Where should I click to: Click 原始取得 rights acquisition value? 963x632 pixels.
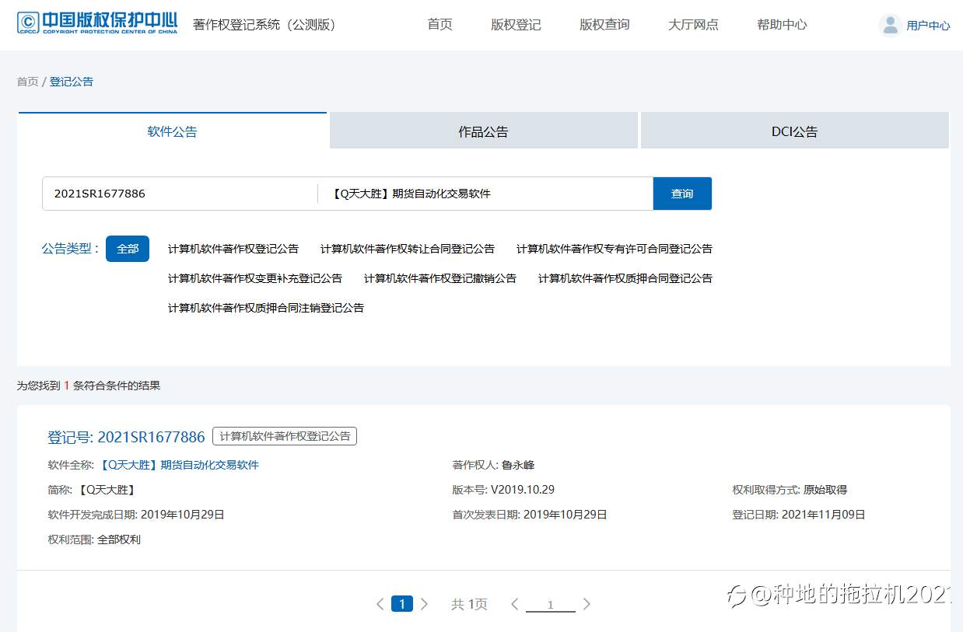click(825, 490)
